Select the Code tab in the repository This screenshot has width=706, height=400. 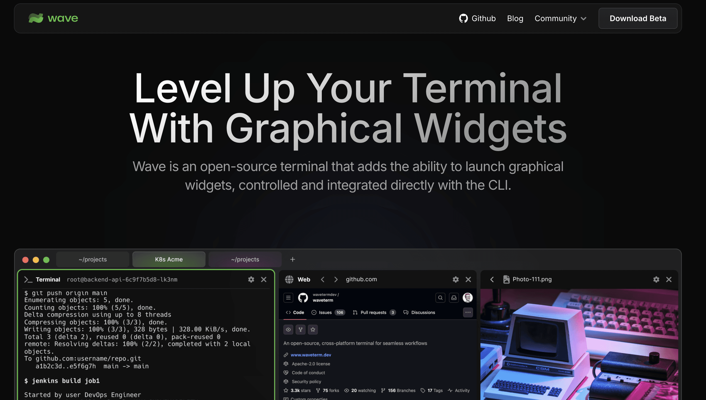pyautogui.click(x=295, y=312)
